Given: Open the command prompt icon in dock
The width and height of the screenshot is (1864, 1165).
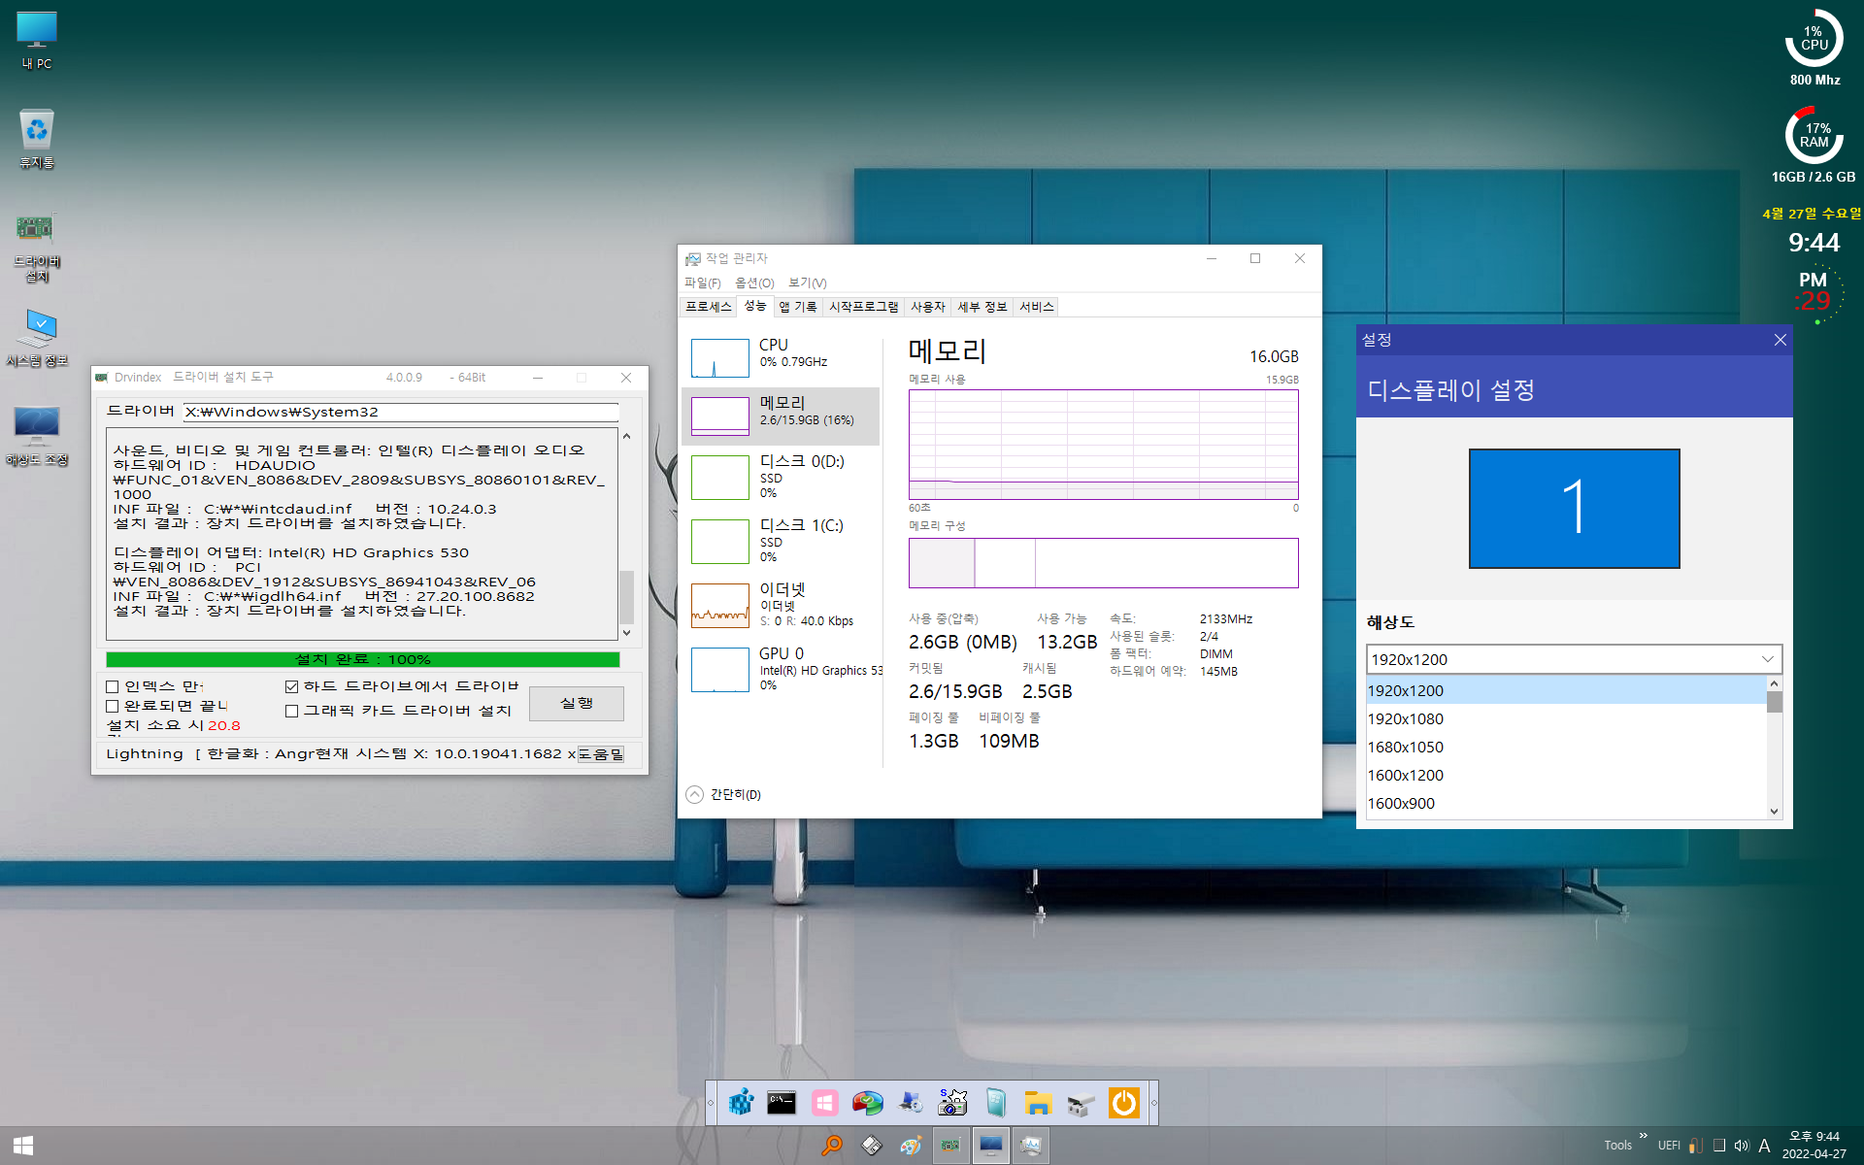Looking at the screenshot, I should click(x=782, y=1103).
